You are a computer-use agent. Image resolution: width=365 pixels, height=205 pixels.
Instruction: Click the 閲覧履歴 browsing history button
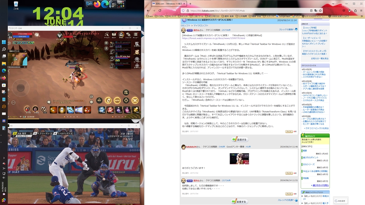340,201
